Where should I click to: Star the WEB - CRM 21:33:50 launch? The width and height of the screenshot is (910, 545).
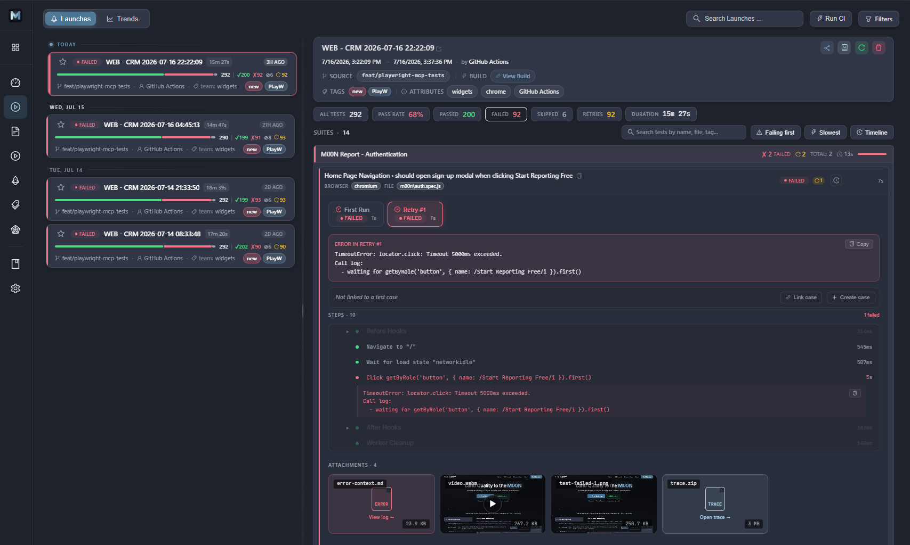click(x=61, y=187)
